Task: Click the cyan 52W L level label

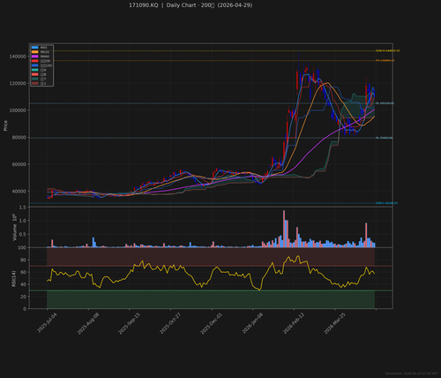Action: (x=386, y=203)
